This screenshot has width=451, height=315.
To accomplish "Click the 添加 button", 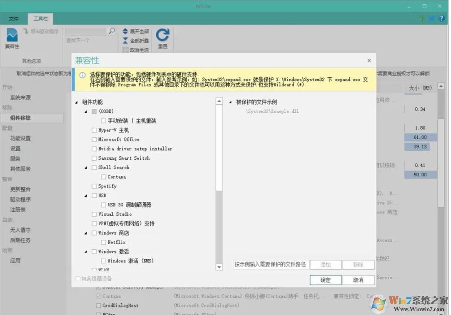I will coord(326,265).
